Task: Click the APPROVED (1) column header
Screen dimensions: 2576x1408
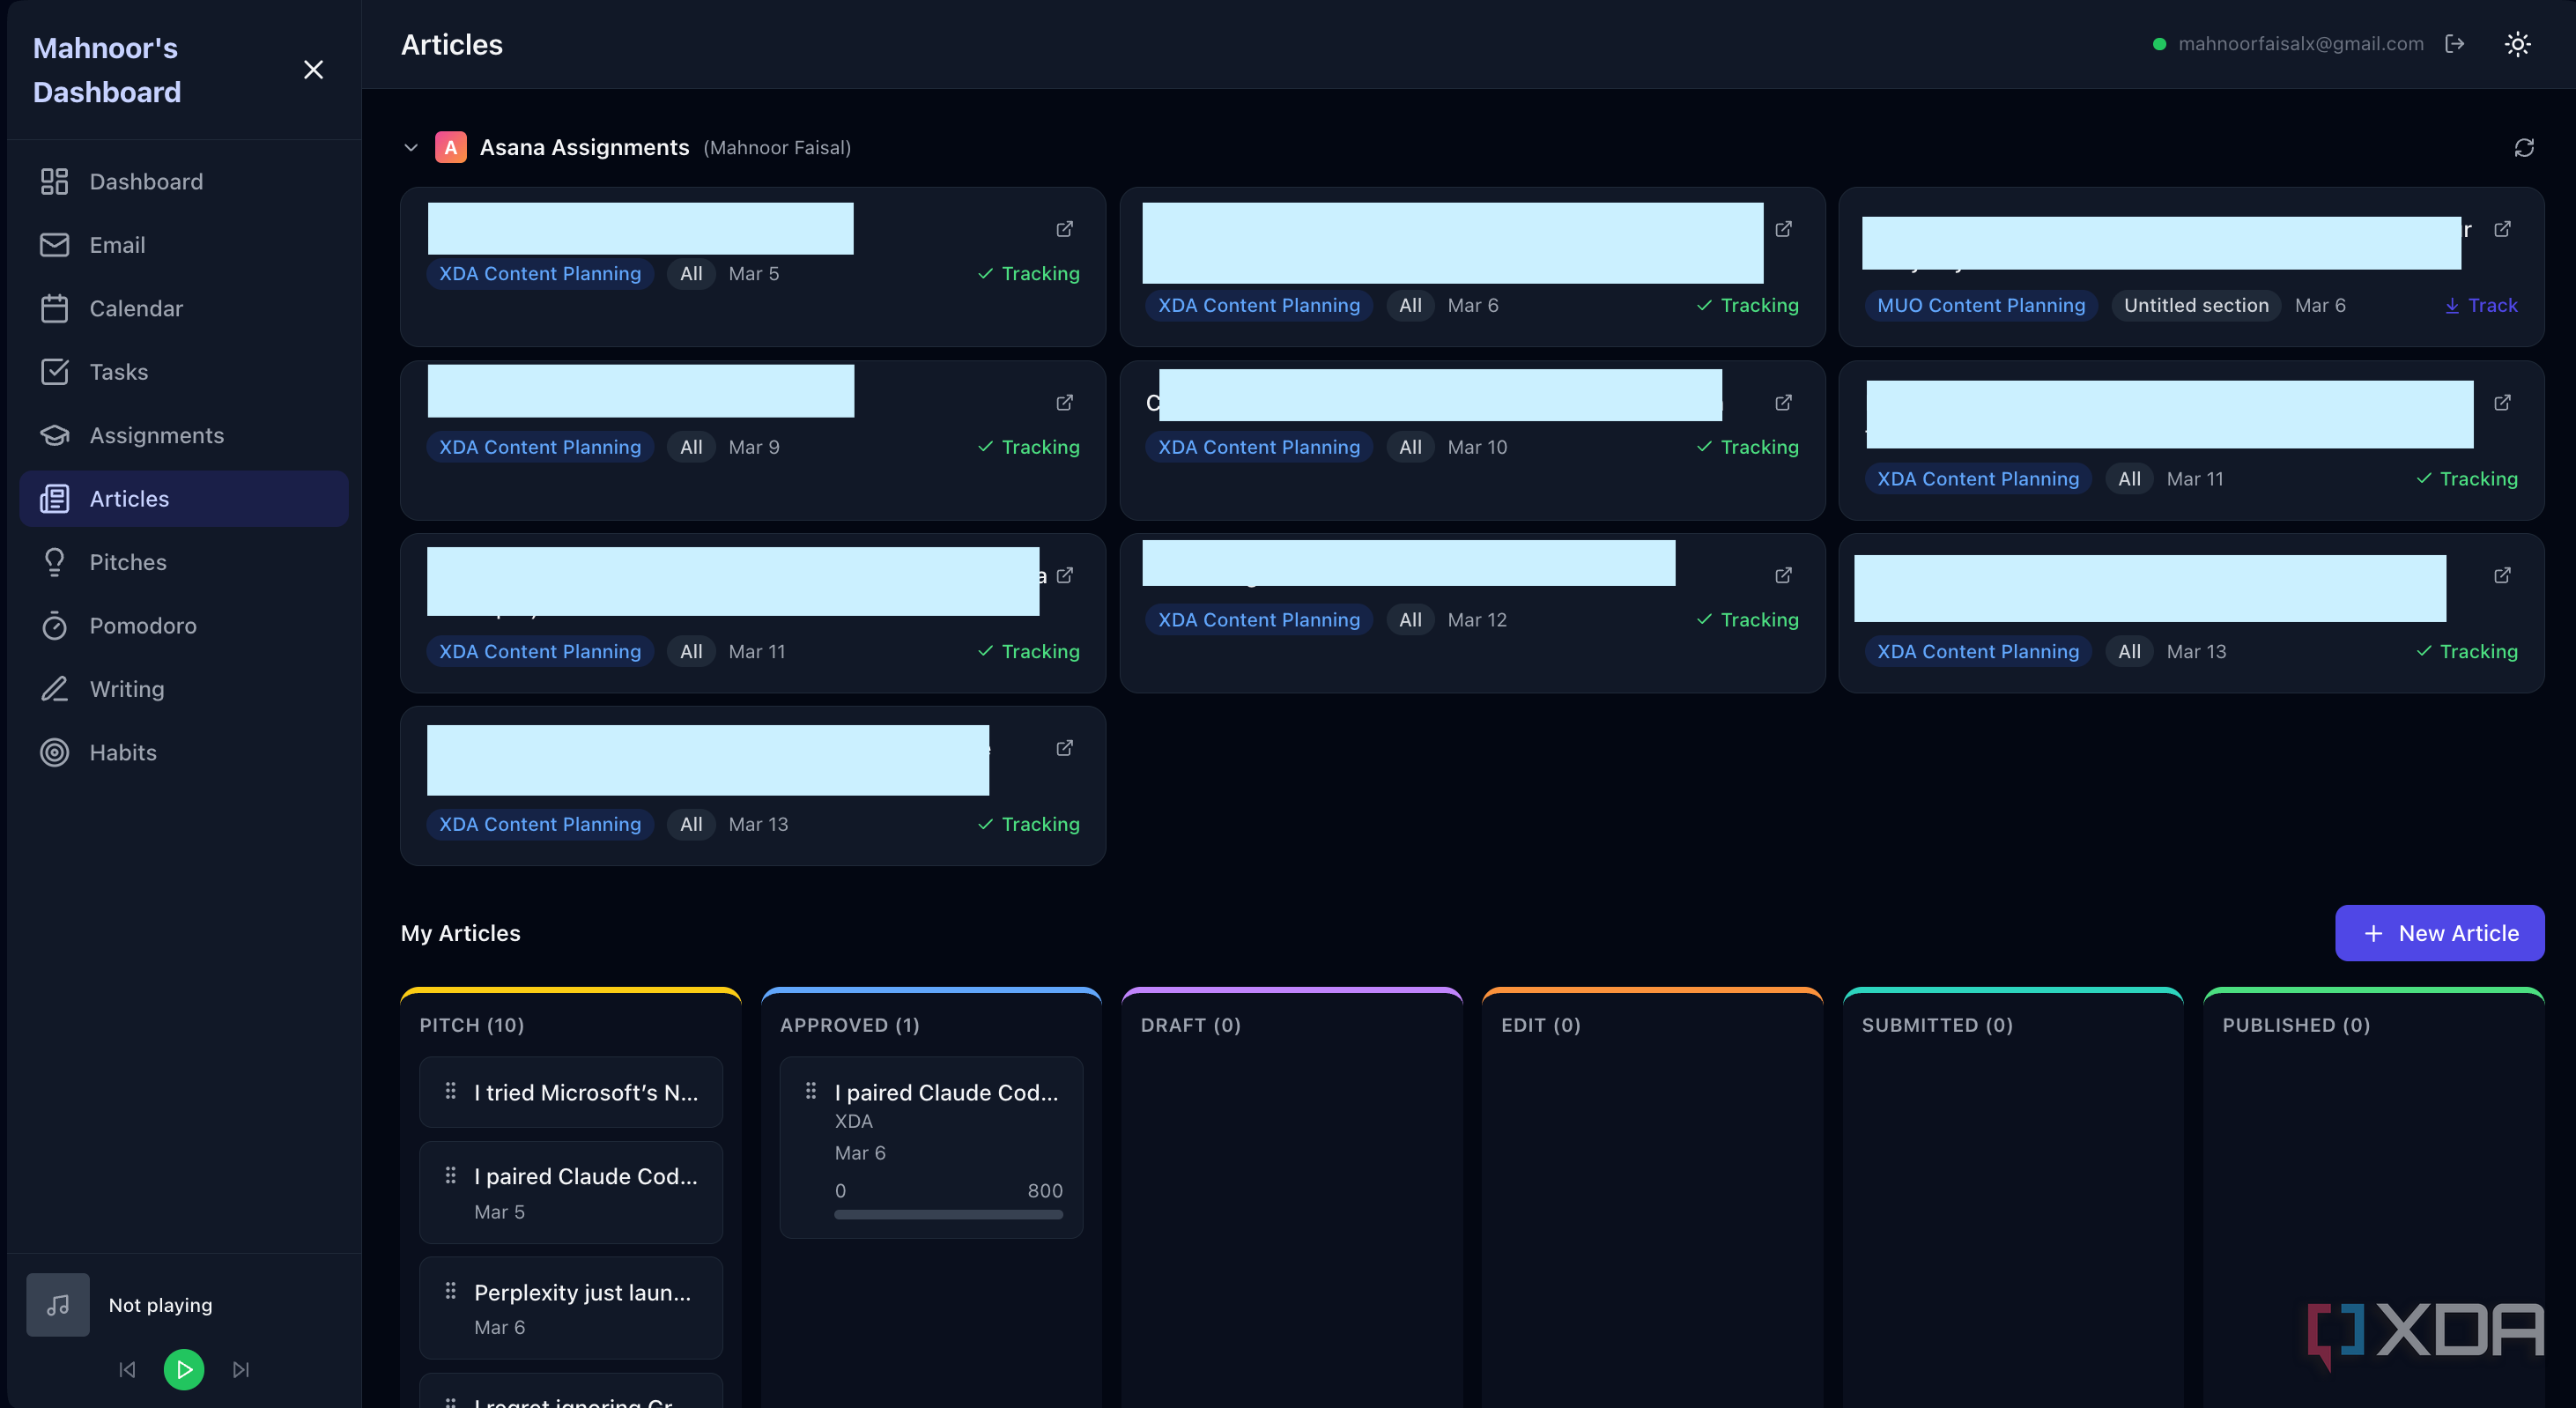Action: [849, 1025]
